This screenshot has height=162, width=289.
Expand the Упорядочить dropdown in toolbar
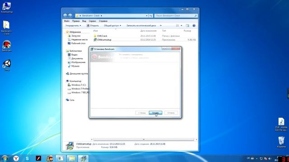click(73, 26)
